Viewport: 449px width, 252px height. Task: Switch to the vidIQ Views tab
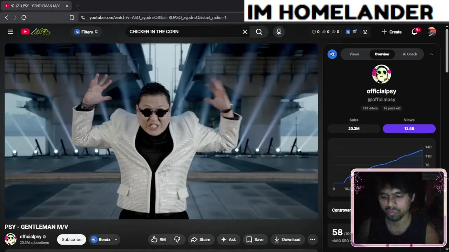[354, 54]
